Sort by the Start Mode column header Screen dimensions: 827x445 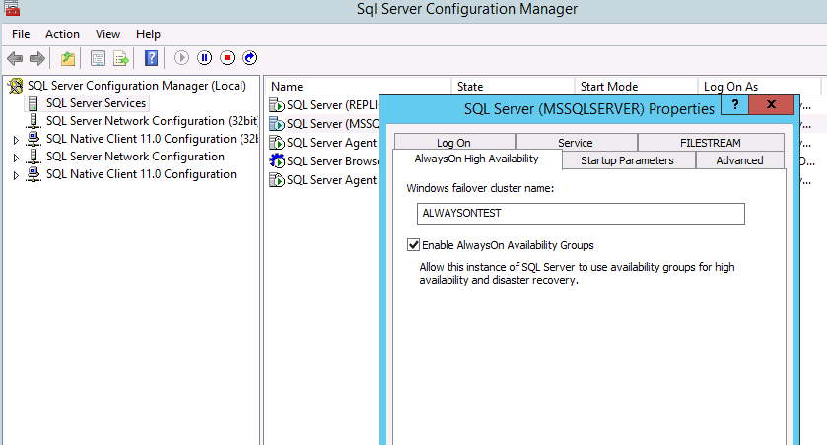point(636,86)
